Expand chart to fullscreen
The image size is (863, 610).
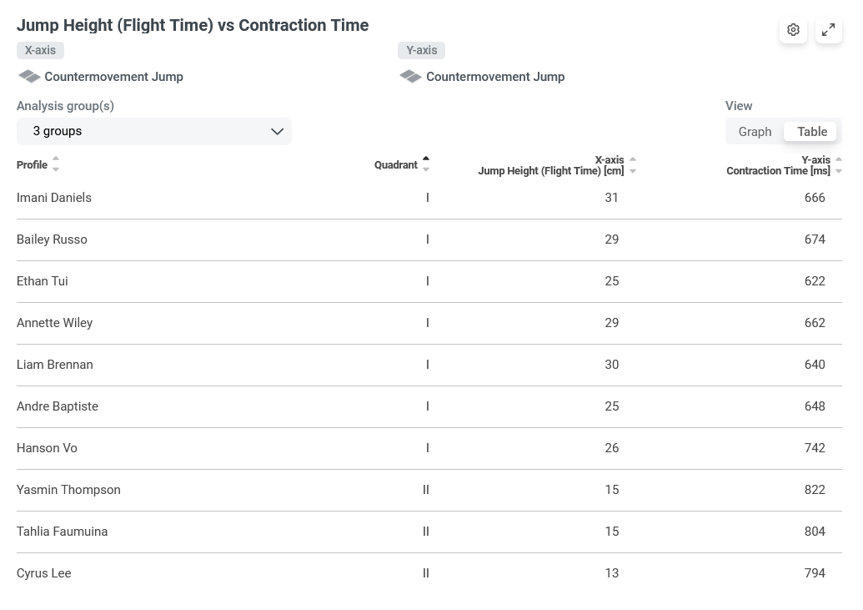click(828, 30)
